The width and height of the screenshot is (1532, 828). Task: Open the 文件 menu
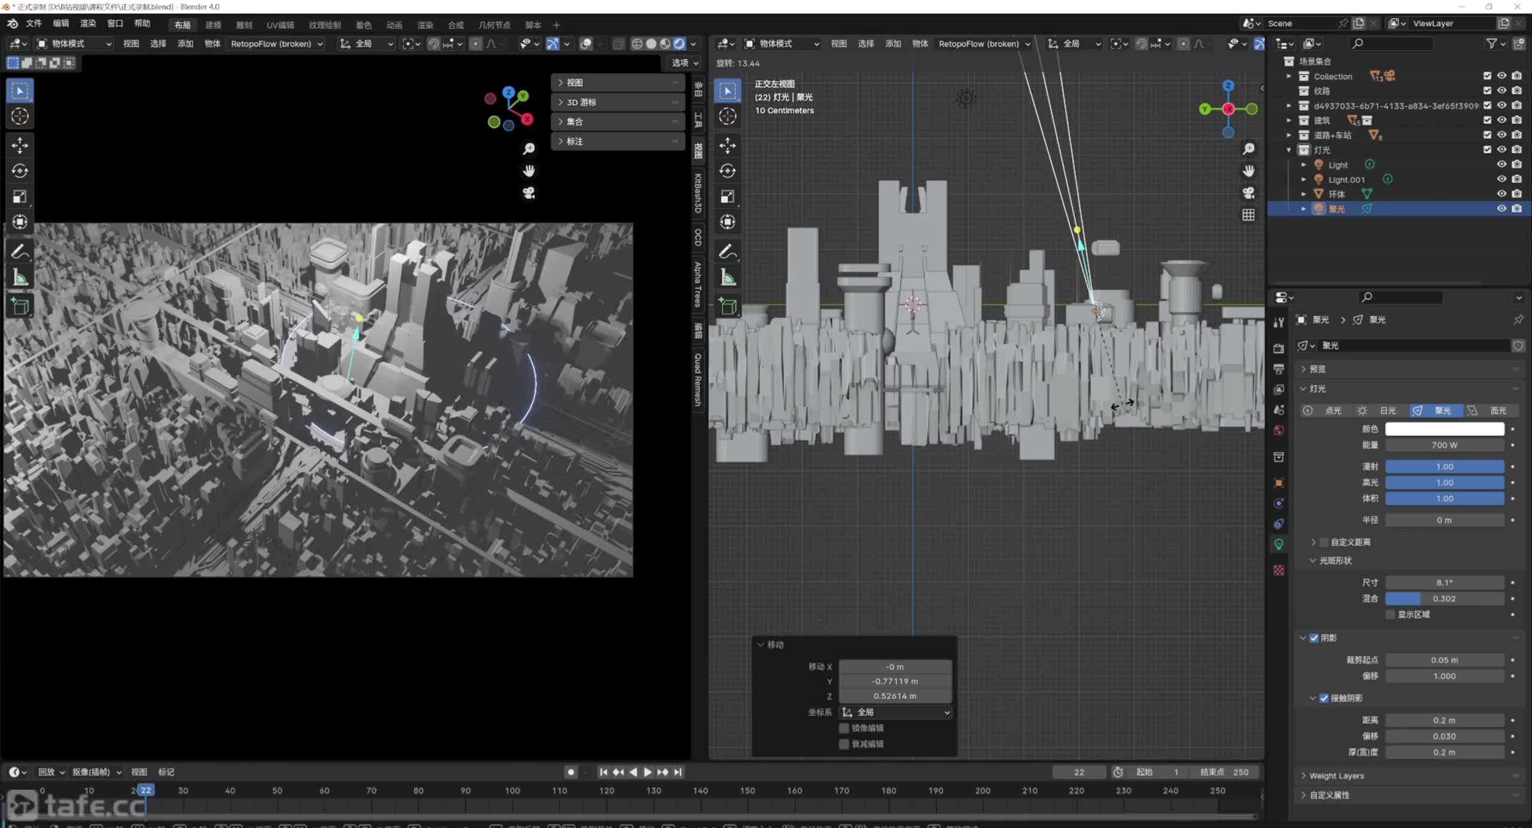pyautogui.click(x=34, y=24)
